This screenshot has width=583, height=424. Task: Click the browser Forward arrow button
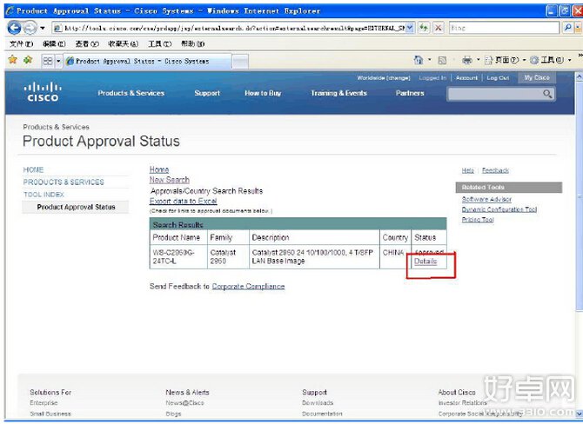pos(30,28)
